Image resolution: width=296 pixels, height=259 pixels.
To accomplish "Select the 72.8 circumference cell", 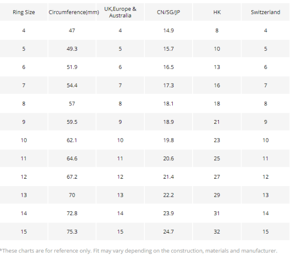I will click(72, 213).
